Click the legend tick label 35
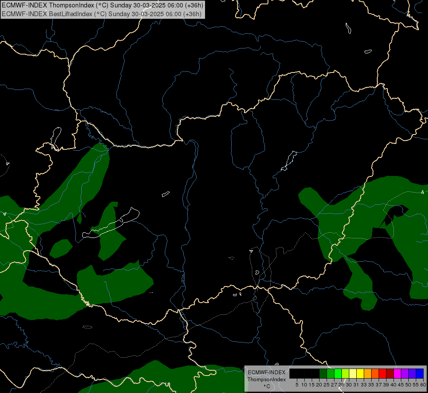The height and width of the screenshot is (393, 428). (x=371, y=385)
